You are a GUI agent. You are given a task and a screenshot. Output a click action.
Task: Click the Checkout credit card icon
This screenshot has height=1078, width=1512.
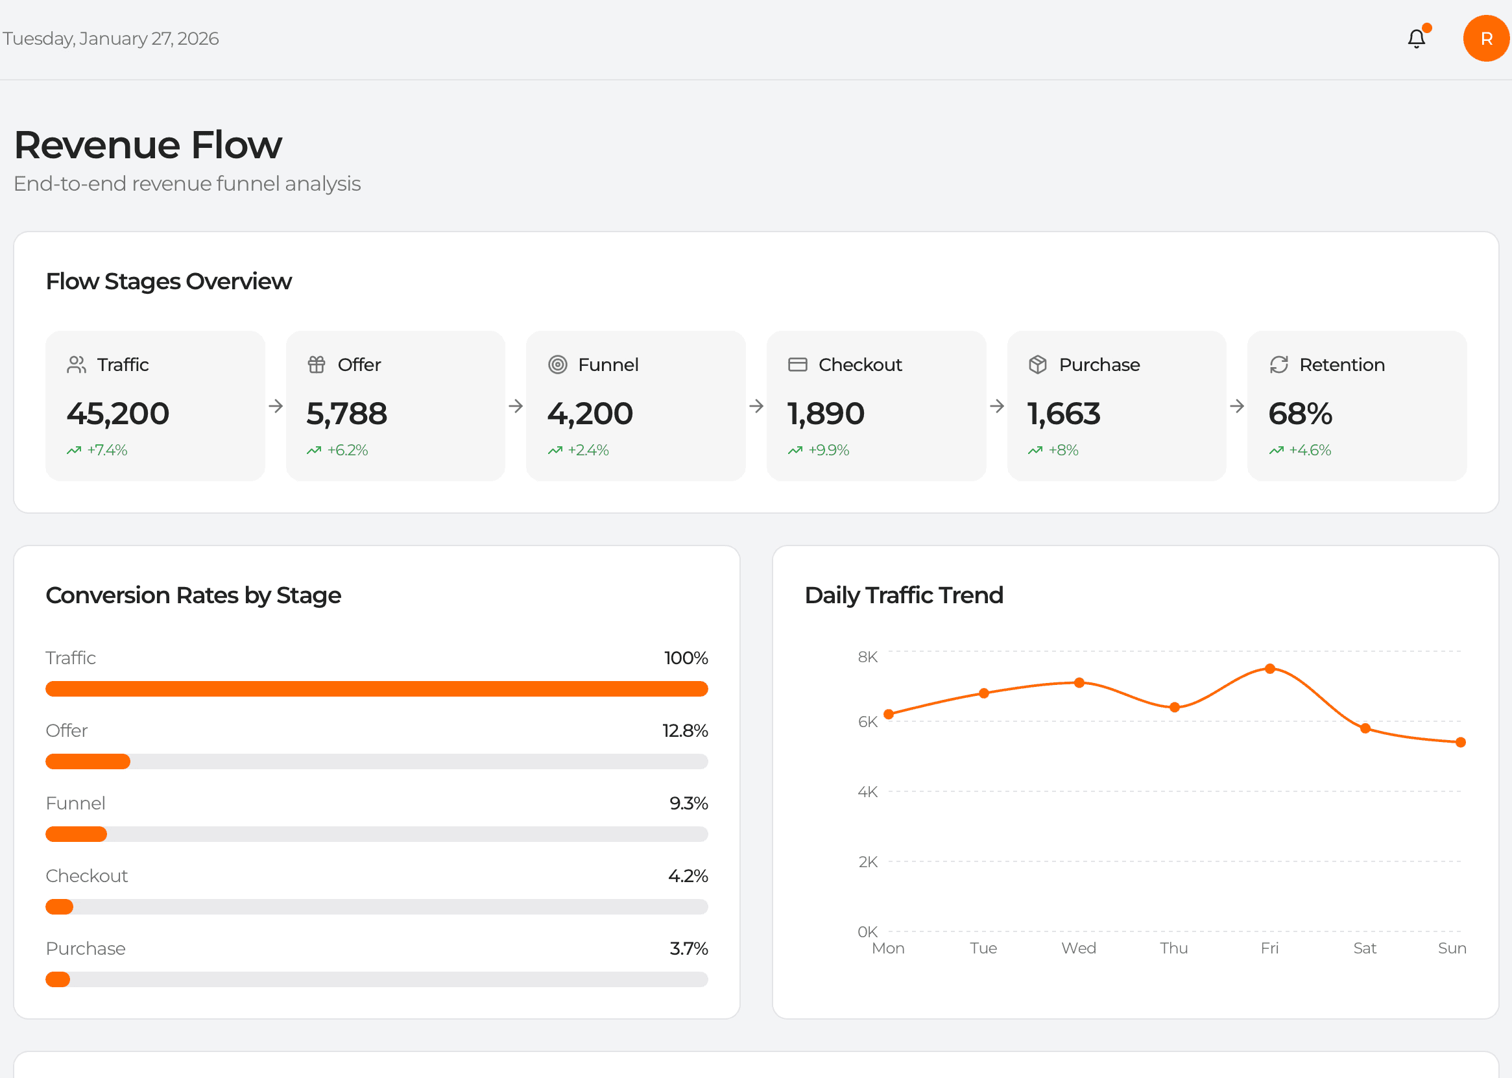point(797,365)
